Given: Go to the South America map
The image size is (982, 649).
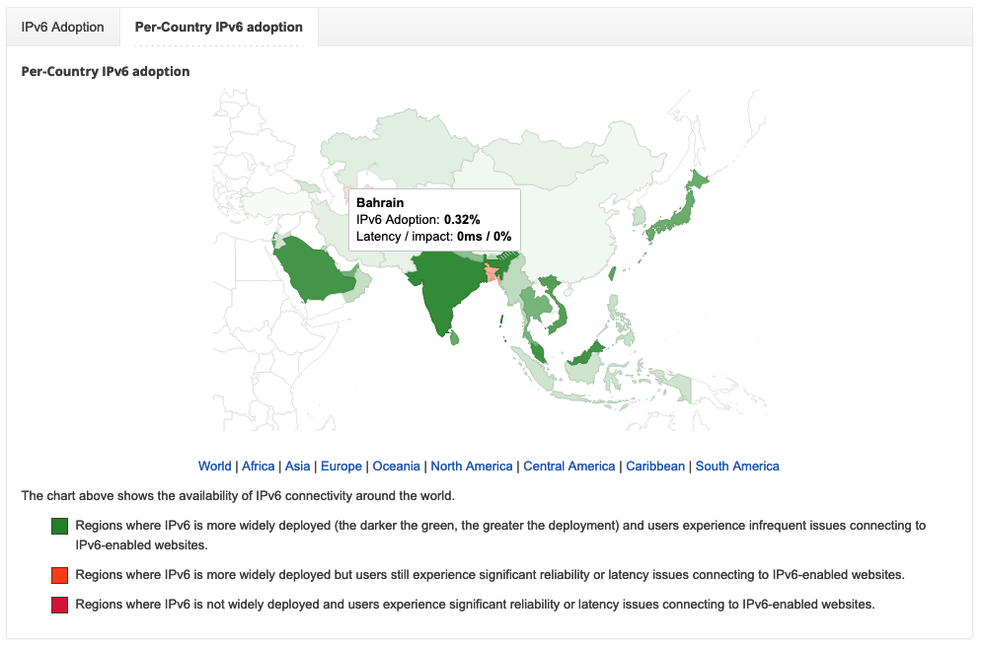Looking at the screenshot, I should point(737,466).
